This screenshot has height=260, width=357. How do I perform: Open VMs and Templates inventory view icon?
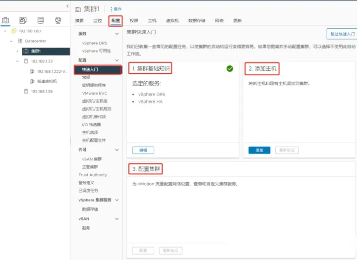23,20
